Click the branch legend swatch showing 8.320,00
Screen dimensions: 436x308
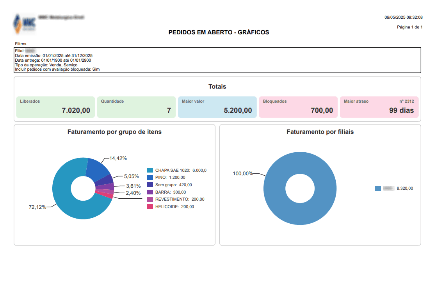click(378, 189)
